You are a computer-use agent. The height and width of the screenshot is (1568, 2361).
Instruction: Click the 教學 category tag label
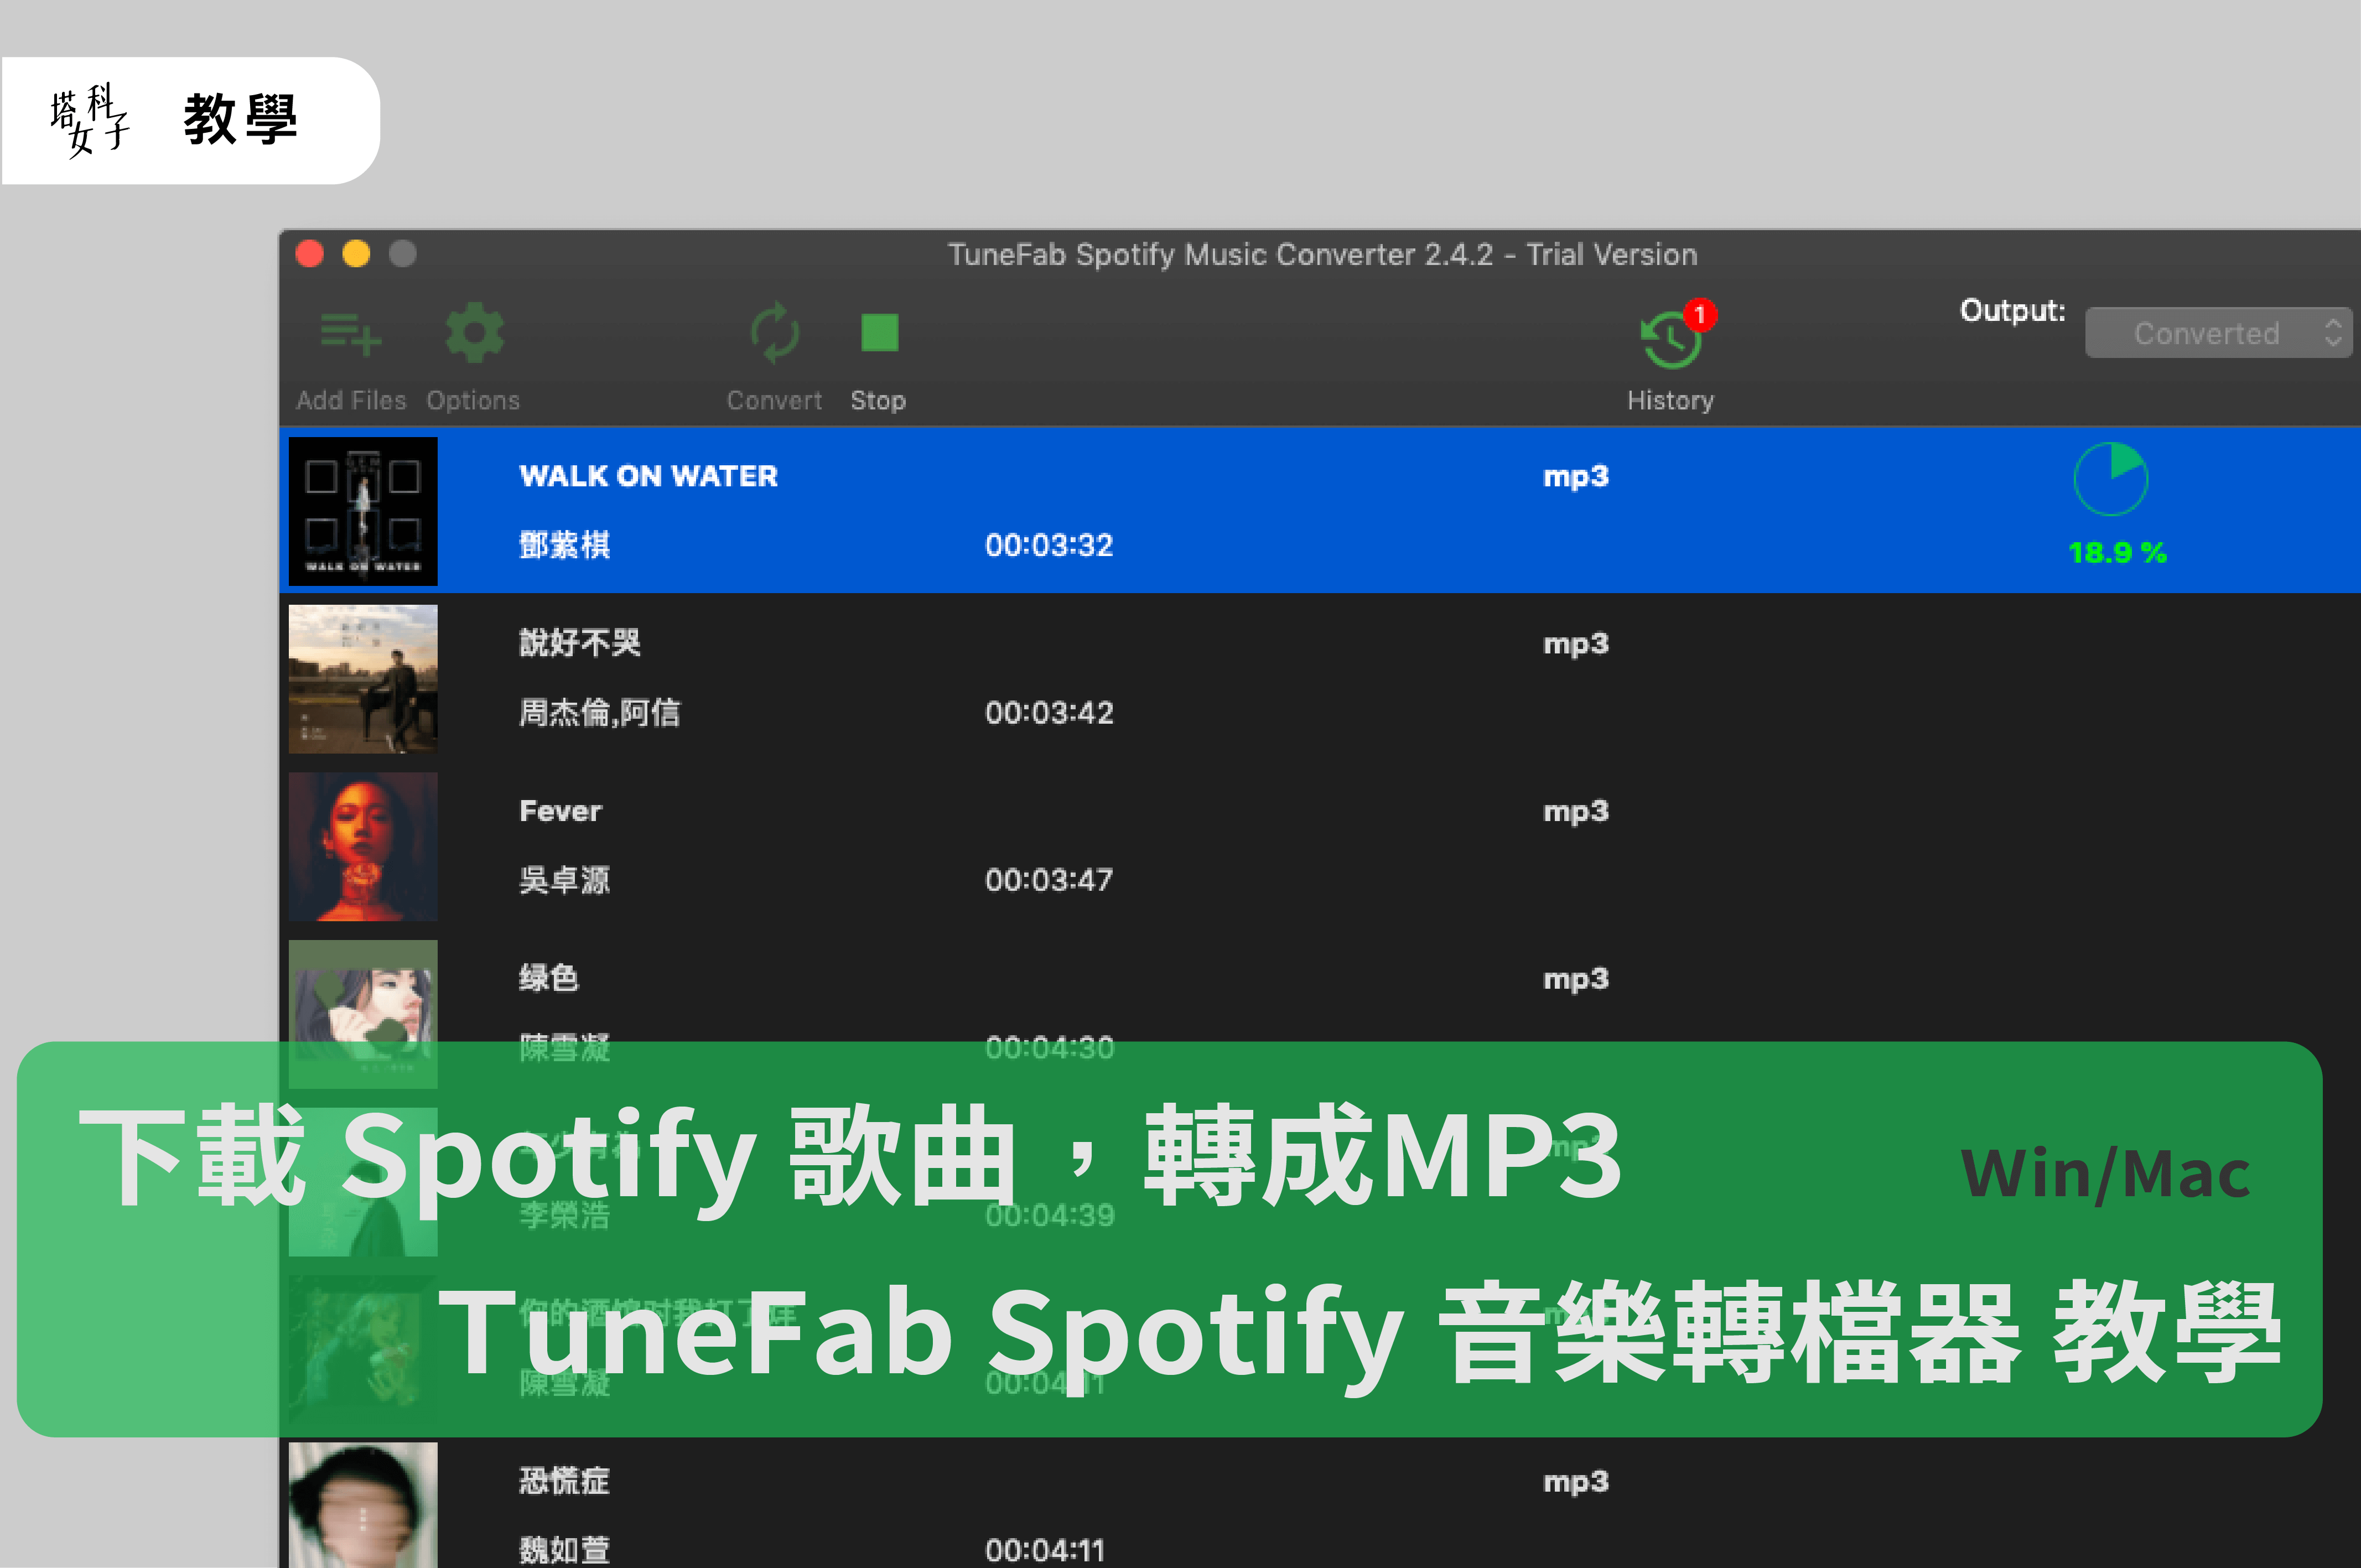(240, 120)
